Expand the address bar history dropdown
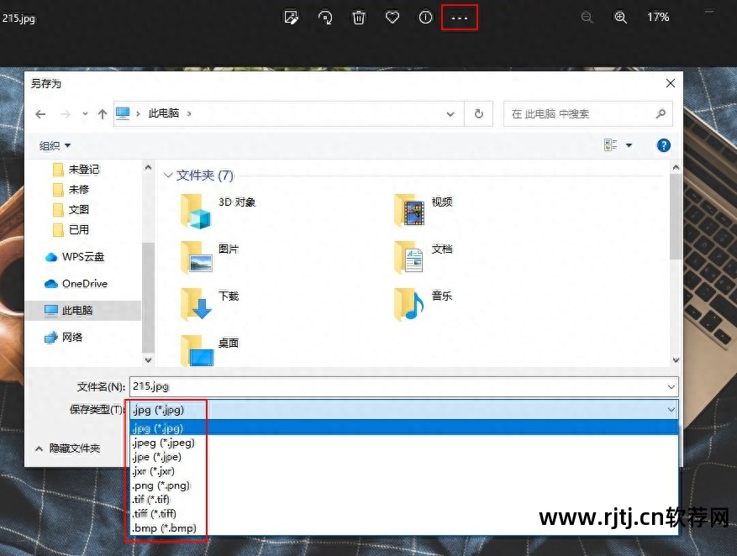 pos(450,114)
